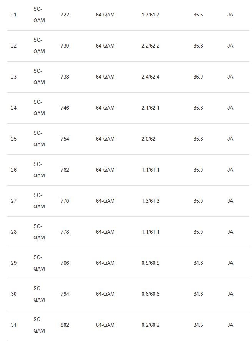Select channel number 21 cell

14,15
